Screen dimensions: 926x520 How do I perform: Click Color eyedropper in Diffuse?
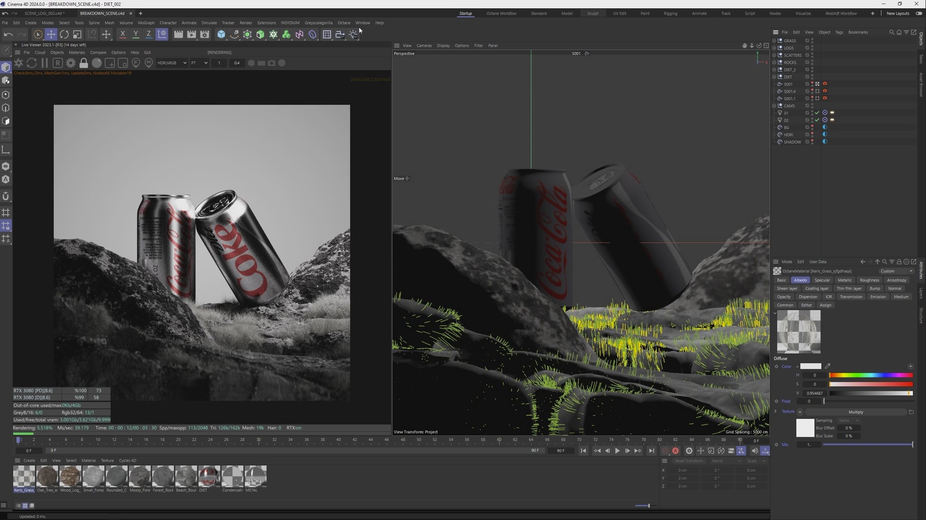click(x=827, y=366)
